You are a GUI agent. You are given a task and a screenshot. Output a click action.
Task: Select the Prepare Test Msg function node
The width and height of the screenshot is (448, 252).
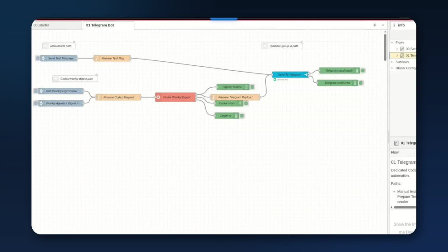pyautogui.click(x=112, y=58)
